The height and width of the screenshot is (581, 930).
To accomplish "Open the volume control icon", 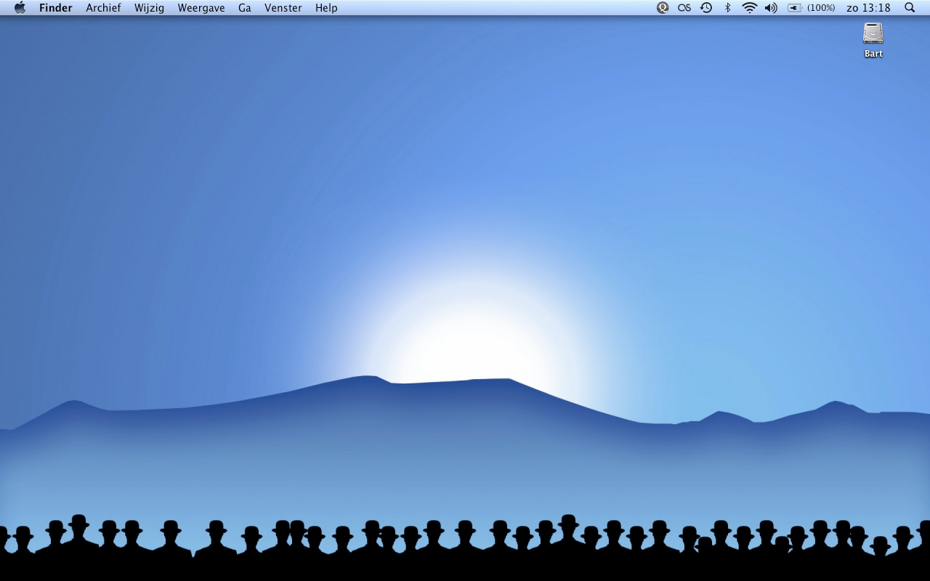I will click(x=771, y=8).
